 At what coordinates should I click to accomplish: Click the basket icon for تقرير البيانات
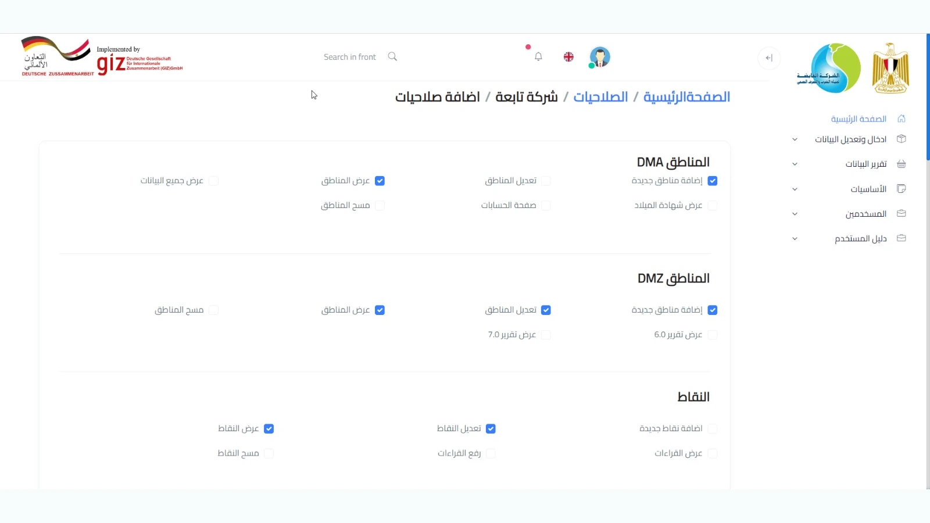(x=902, y=164)
